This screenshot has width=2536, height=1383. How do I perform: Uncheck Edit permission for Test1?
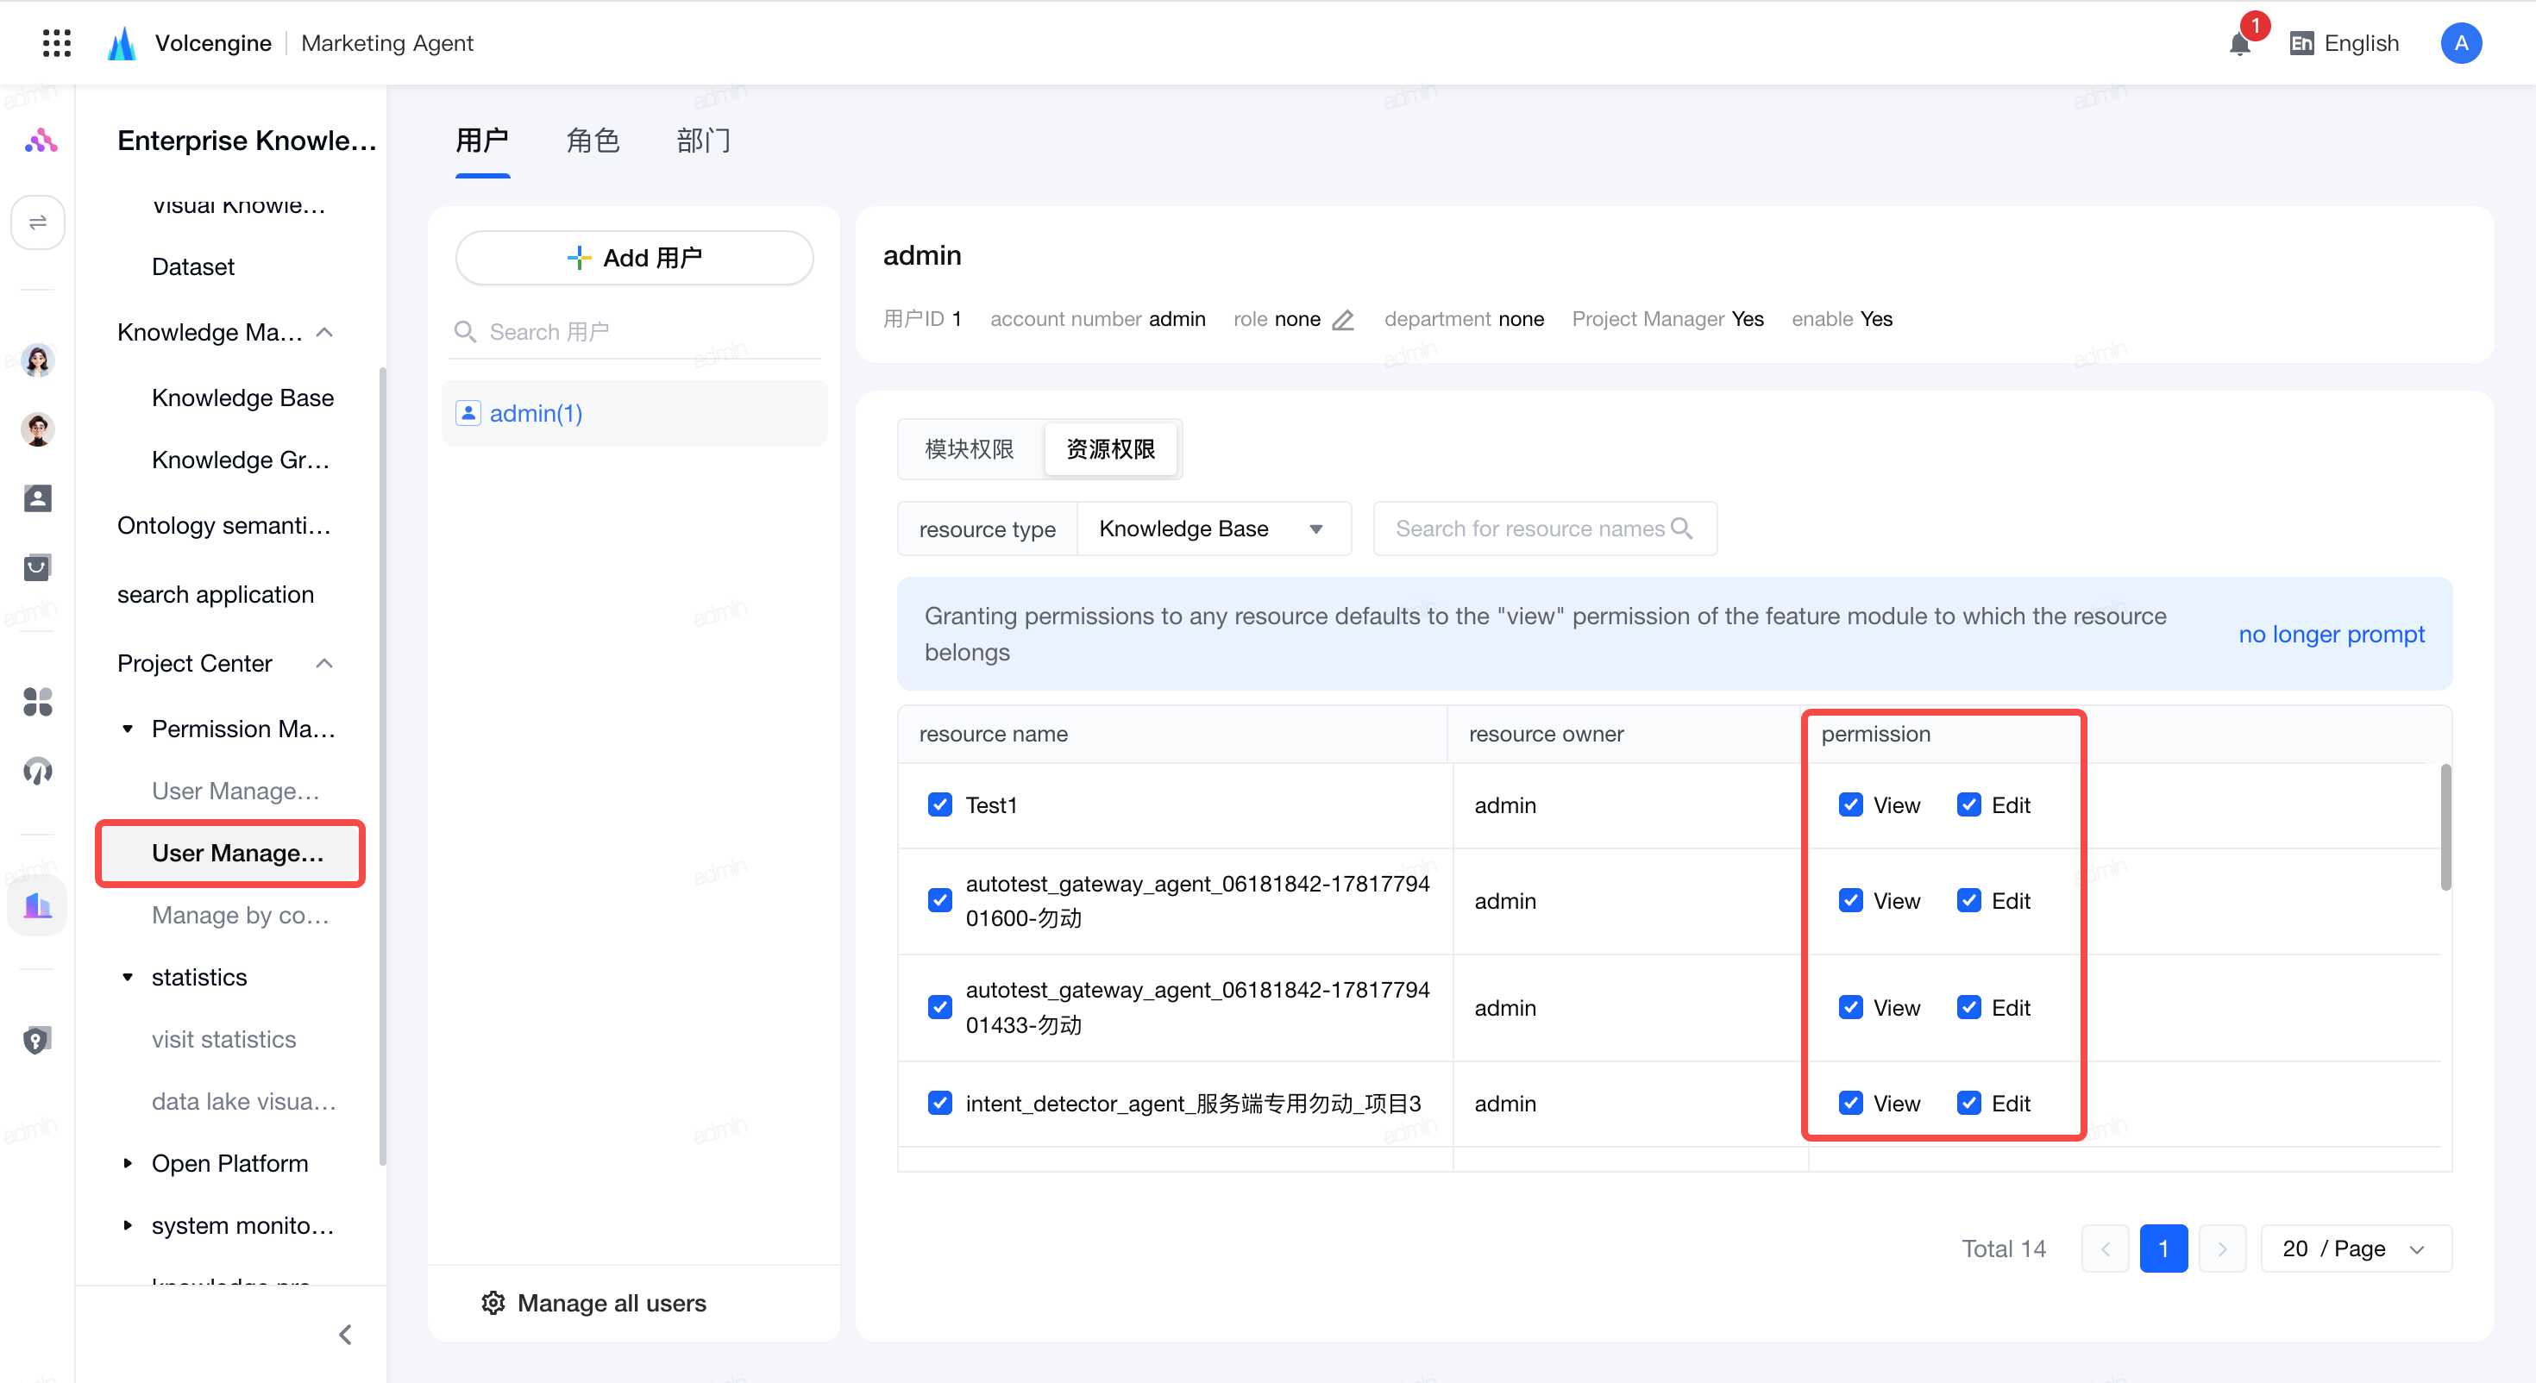1969,805
